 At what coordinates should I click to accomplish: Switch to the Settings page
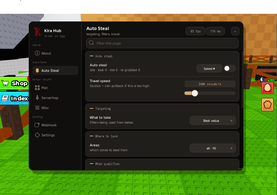[x=55, y=135]
